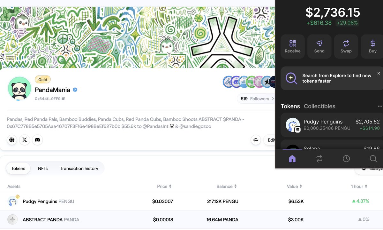383x230 pixels.
Task: Select the Tokens tab on profile
Action: tap(18, 168)
